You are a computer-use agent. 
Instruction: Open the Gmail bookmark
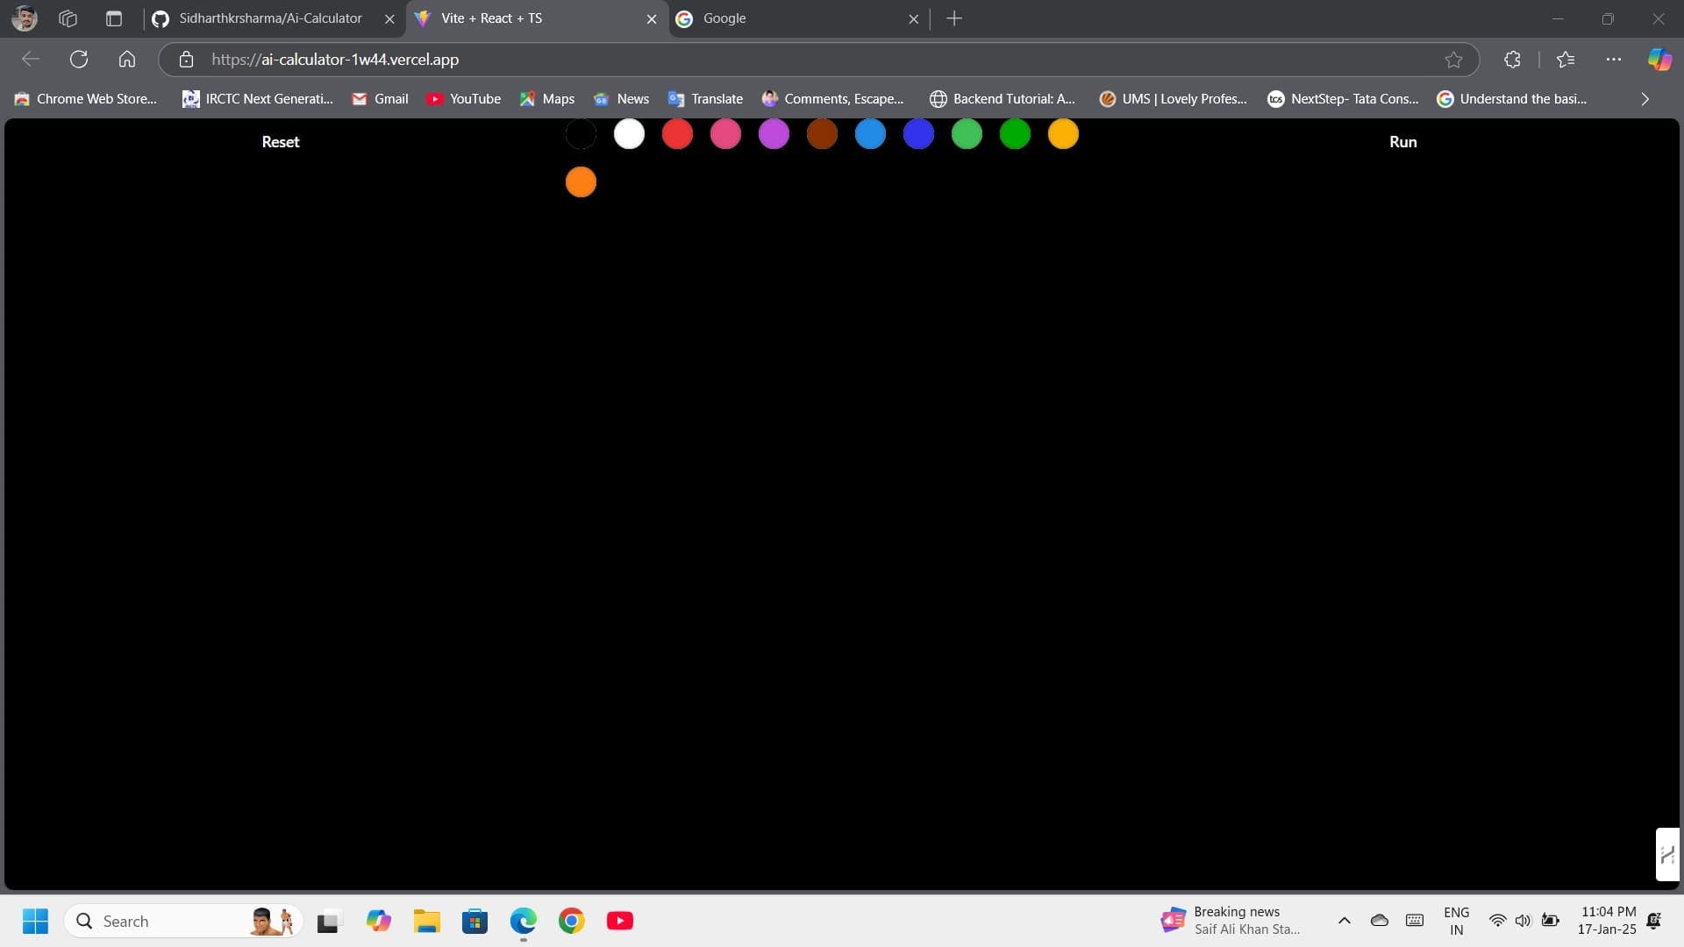pyautogui.click(x=380, y=99)
